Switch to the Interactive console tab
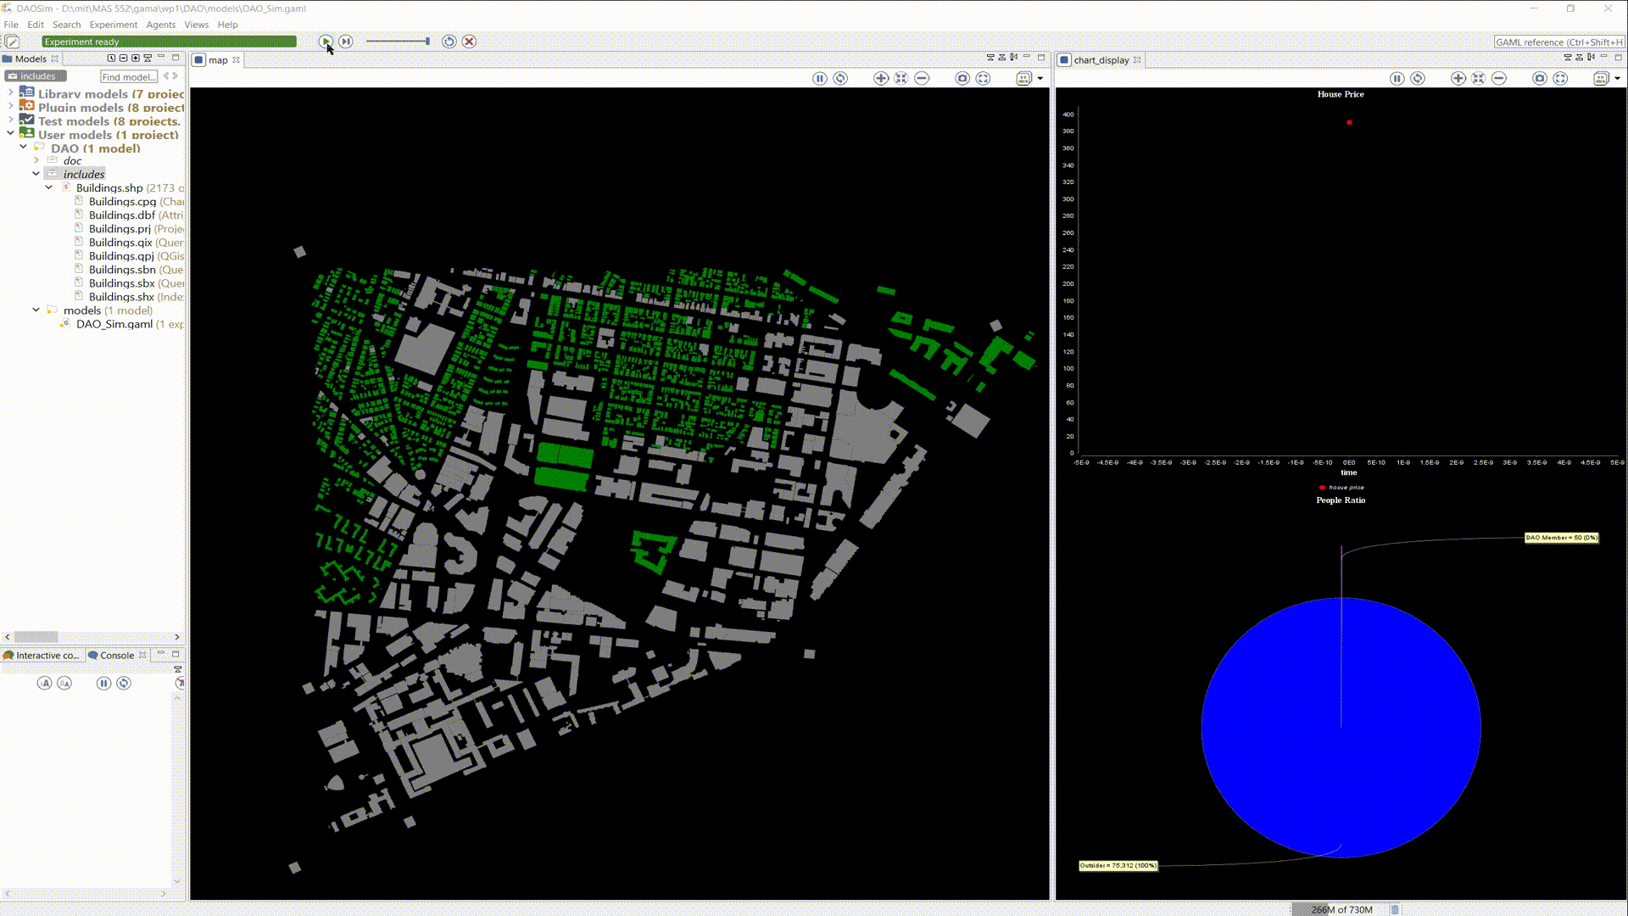The image size is (1628, 916). click(x=41, y=655)
